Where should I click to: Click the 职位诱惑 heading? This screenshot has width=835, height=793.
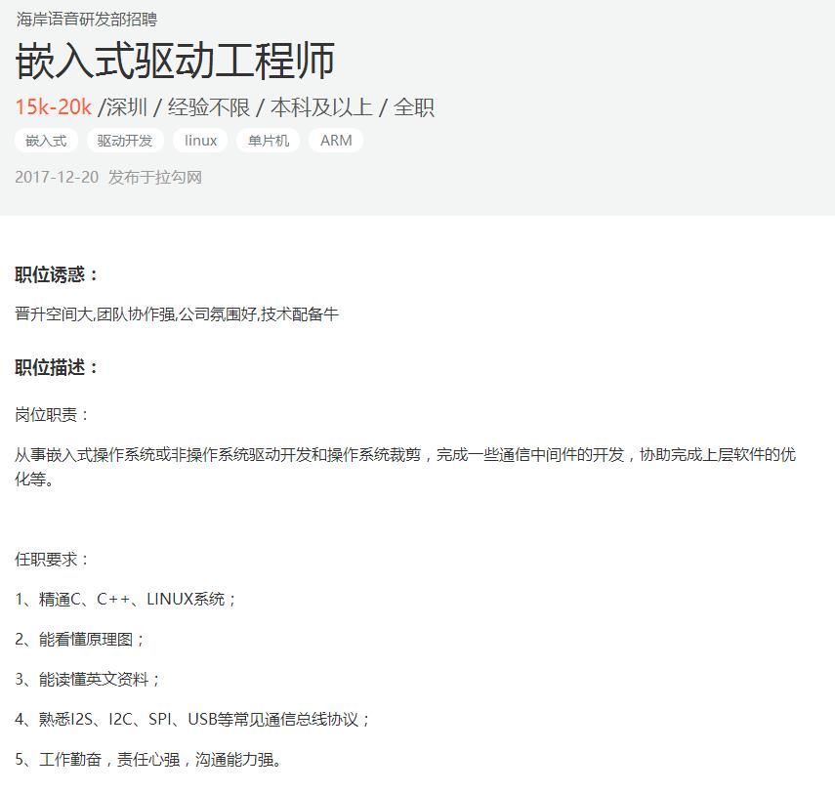pyautogui.click(x=57, y=274)
